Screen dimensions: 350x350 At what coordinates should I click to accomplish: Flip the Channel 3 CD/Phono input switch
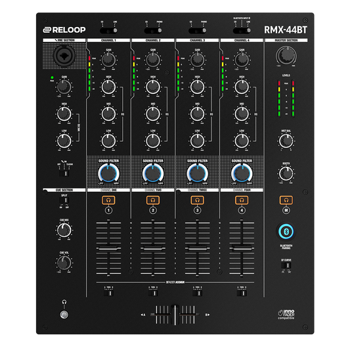(x=197, y=31)
